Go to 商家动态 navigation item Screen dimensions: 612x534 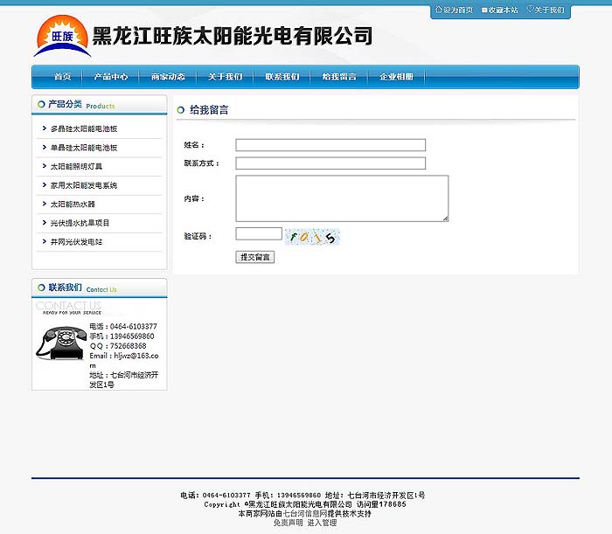(x=168, y=77)
